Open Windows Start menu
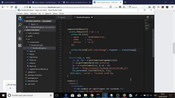The image size is (175, 98). click(3, 95)
